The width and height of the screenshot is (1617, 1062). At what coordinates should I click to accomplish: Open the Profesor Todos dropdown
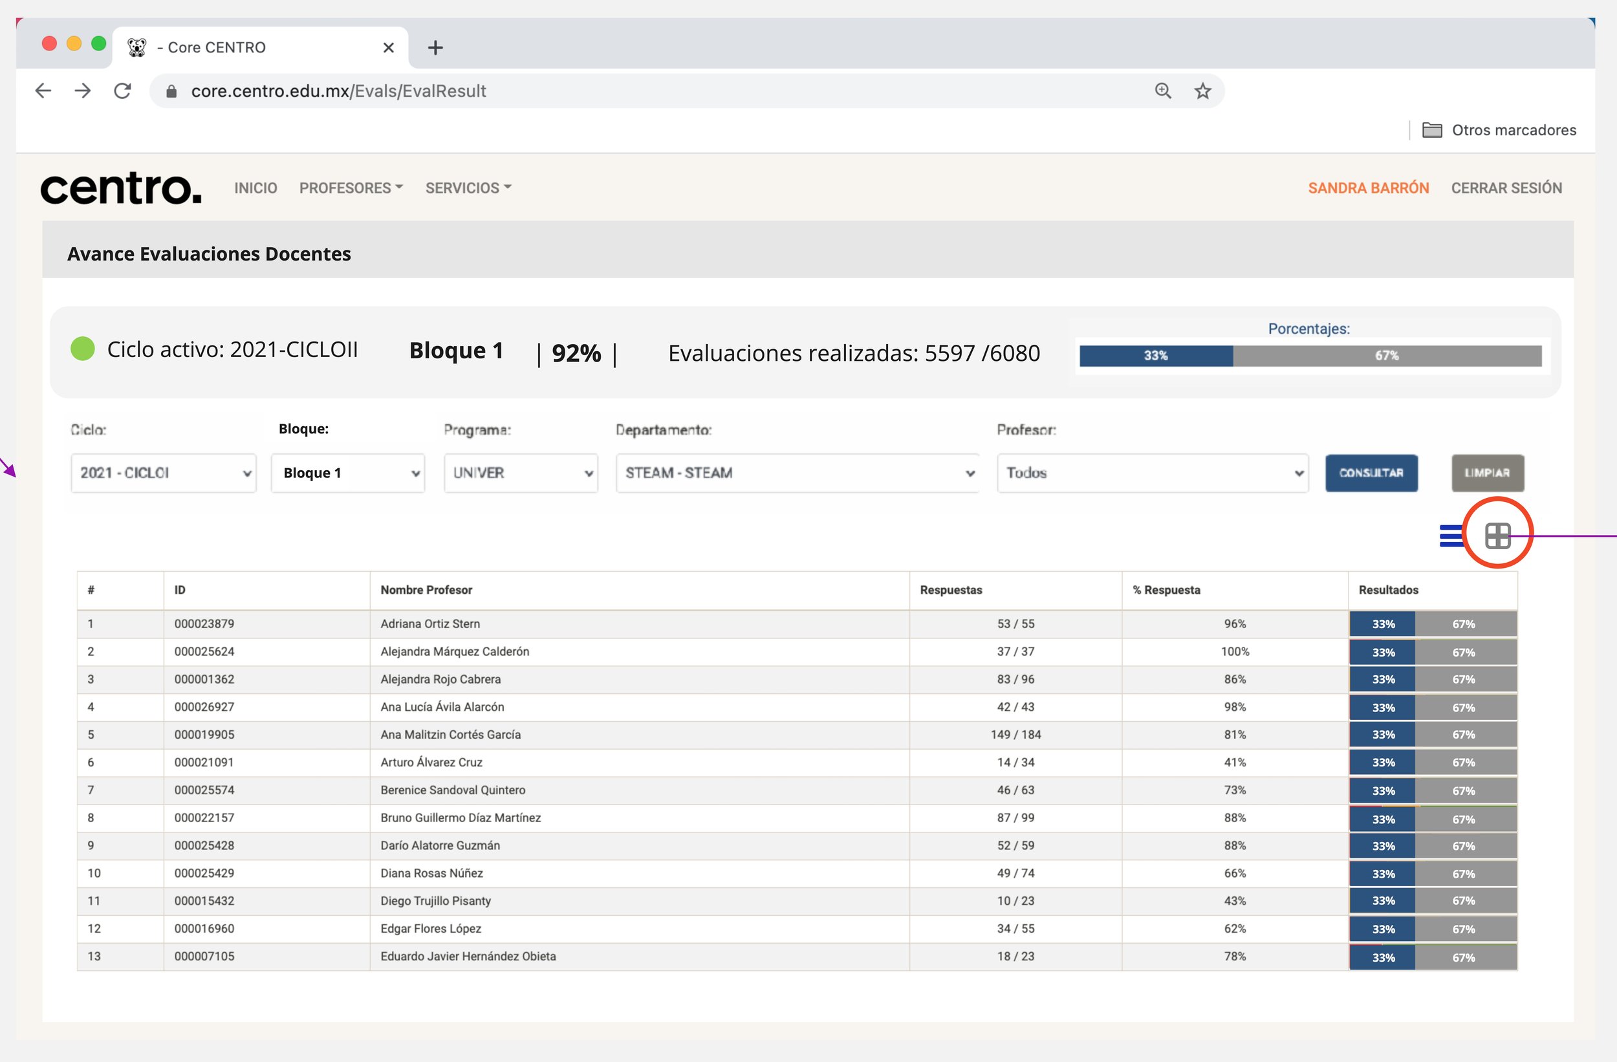(1153, 473)
